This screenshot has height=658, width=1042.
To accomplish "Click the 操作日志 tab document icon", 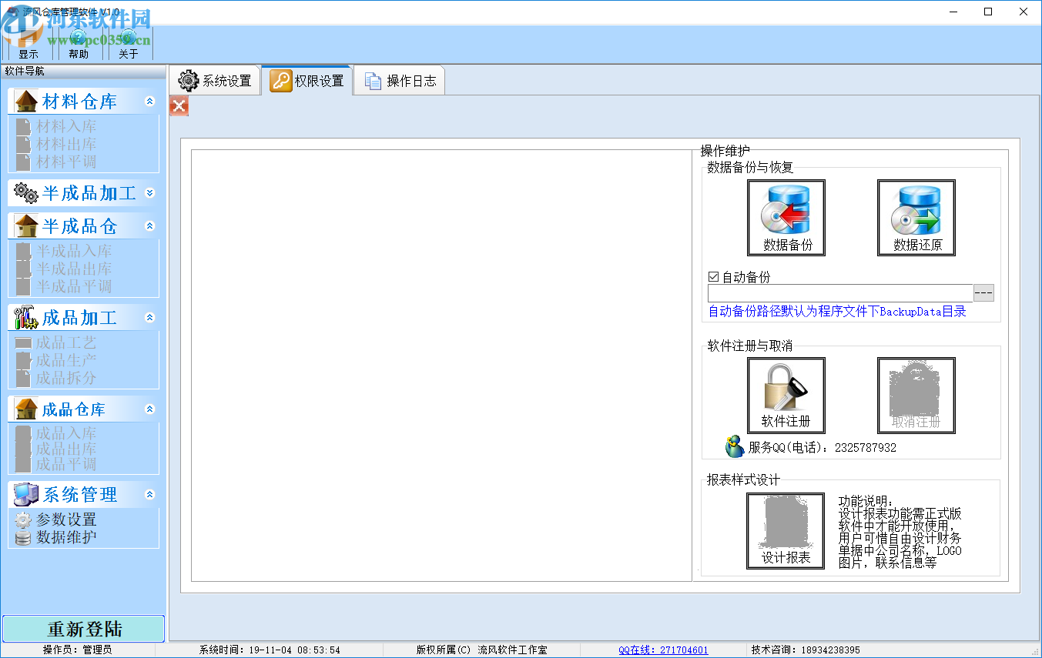I will [x=374, y=81].
